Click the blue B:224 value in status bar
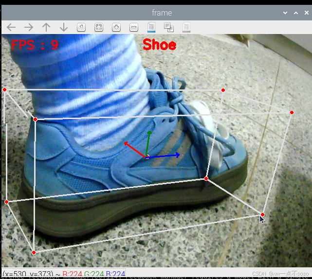Viewport: 312px width, 279px height. pos(115,274)
